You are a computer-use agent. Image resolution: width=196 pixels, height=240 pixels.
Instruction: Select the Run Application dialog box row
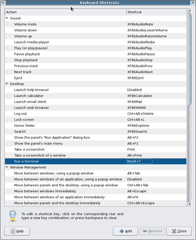(96, 138)
